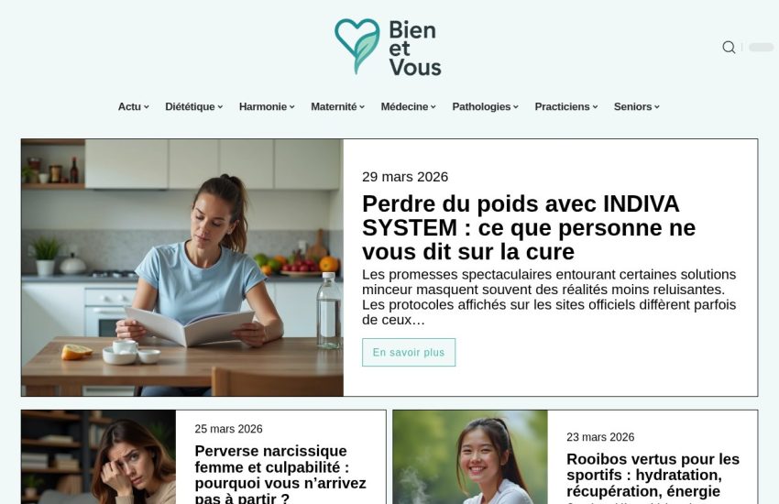
Task: Select the Pathologies menu item
Action: (486, 107)
